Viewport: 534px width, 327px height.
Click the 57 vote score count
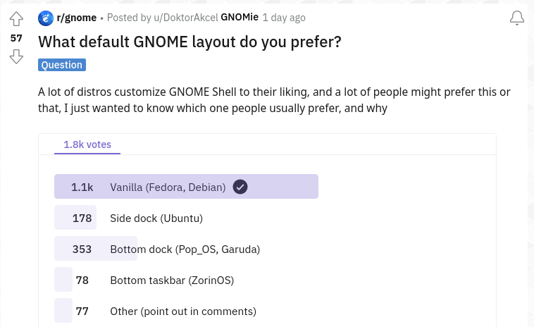coord(16,38)
